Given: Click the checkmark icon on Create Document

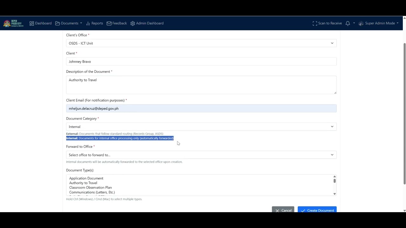Looking at the screenshot, I should [303, 211].
